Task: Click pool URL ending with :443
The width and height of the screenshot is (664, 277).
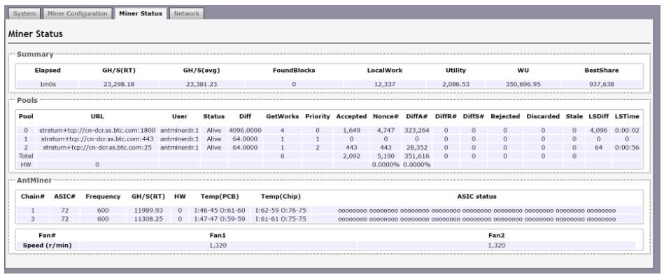Action: (97, 139)
